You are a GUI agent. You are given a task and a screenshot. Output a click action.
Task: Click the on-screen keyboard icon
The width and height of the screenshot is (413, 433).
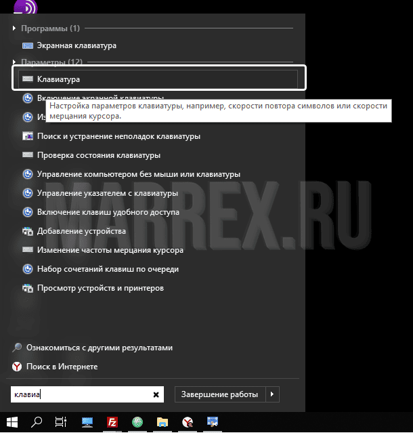pos(28,45)
